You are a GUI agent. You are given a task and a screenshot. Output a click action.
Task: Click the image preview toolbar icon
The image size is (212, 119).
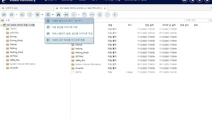37,15
